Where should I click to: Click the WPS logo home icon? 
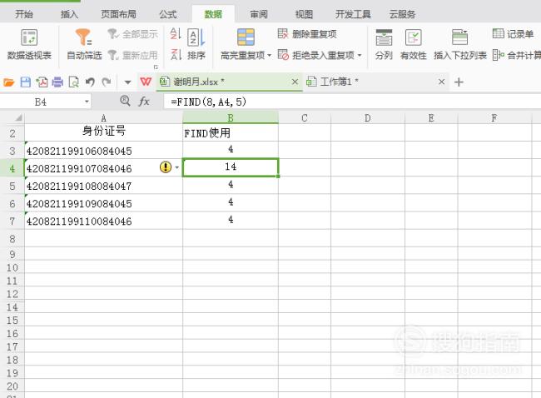click(x=146, y=82)
